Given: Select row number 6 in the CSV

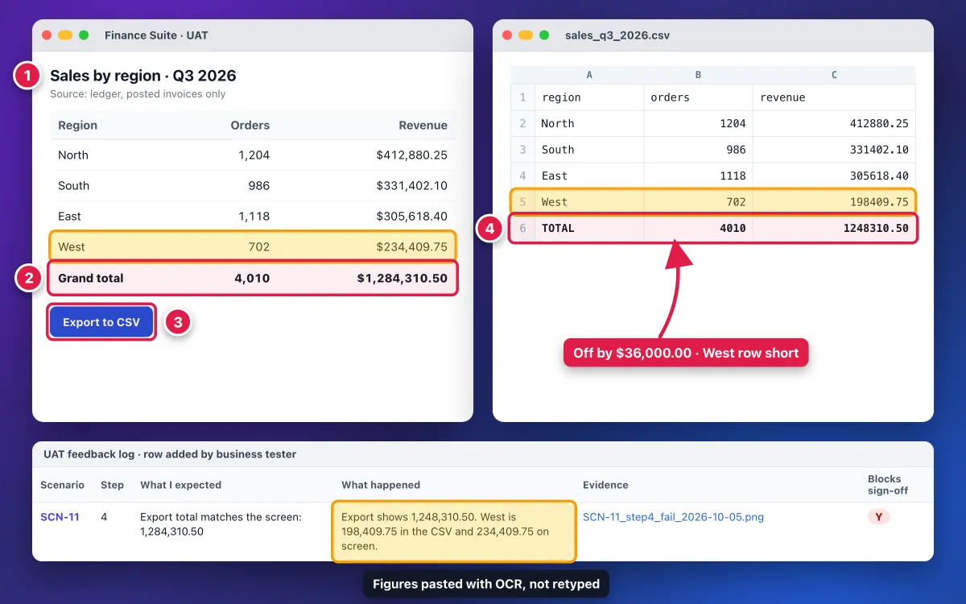Looking at the screenshot, I should pyautogui.click(x=523, y=228).
